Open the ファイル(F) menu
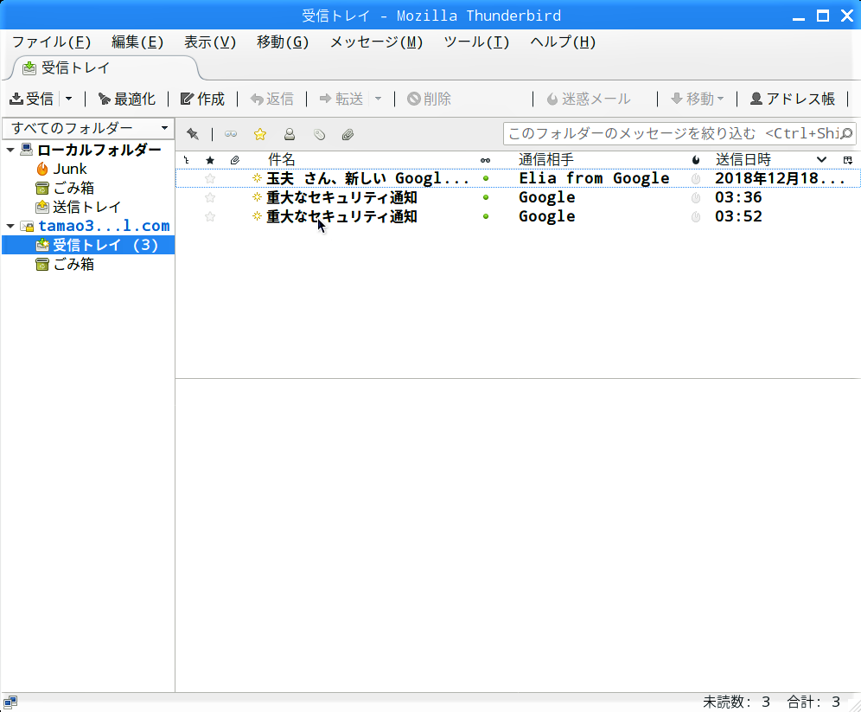The image size is (861, 712). (51, 42)
